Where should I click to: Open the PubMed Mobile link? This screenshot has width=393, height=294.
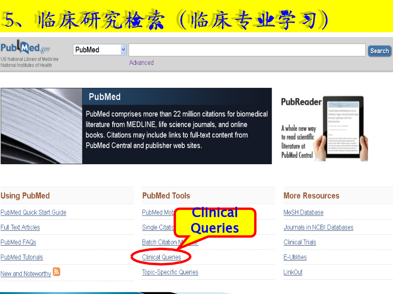click(158, 212)
